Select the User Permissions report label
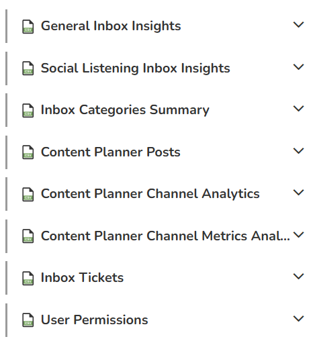Viewport: 313px width, 341px height. click(x=95, y=320)
